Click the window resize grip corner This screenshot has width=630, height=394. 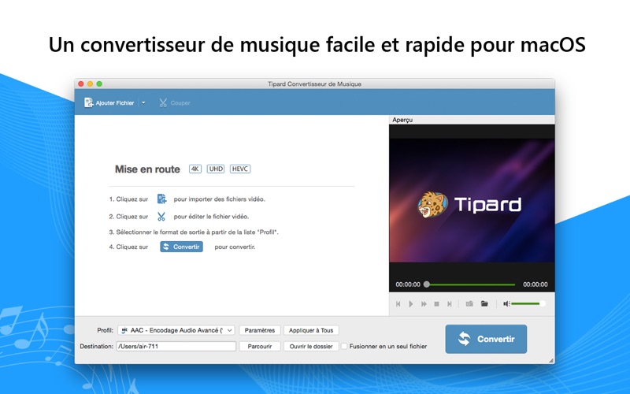pos(551,360)
